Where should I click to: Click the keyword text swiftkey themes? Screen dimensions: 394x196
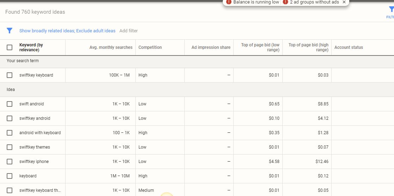pyautogui.click(x=35, y=147)
